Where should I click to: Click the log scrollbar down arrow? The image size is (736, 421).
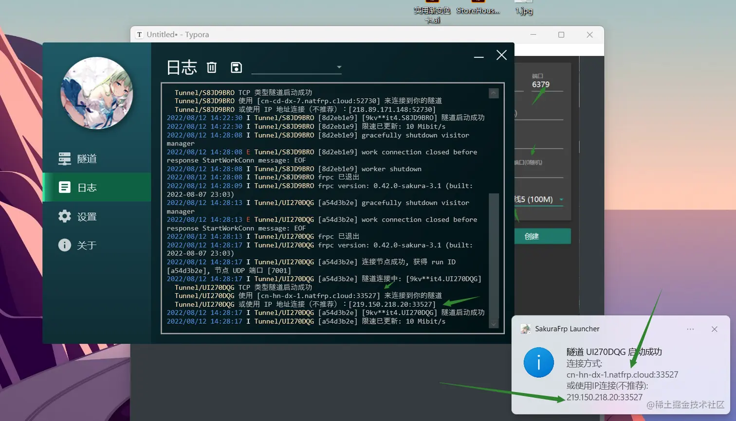coord(494,324)
